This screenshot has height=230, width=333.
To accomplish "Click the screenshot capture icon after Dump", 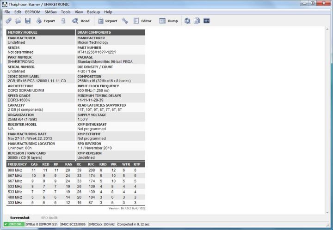I will 187,21.
